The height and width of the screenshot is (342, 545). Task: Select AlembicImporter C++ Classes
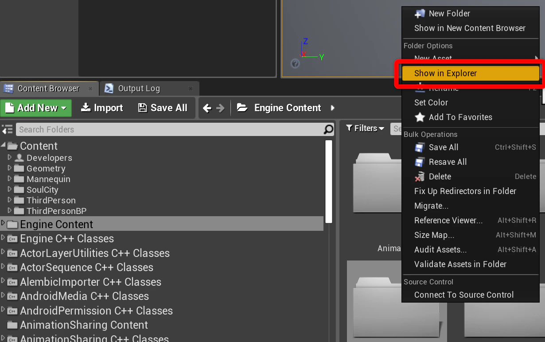[x=90, y=282]
